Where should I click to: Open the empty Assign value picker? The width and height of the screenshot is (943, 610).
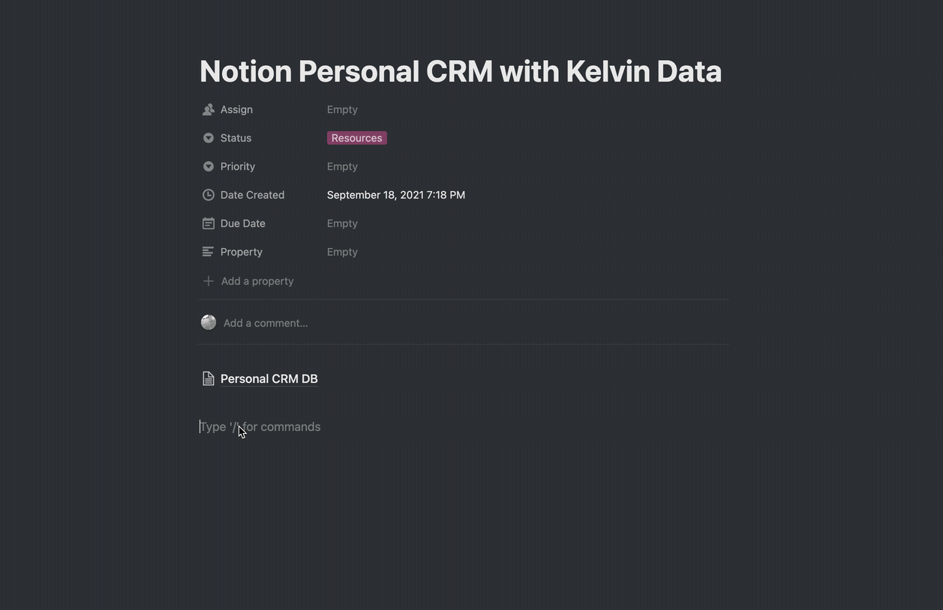pyautogui.click(x=342, y=109)
